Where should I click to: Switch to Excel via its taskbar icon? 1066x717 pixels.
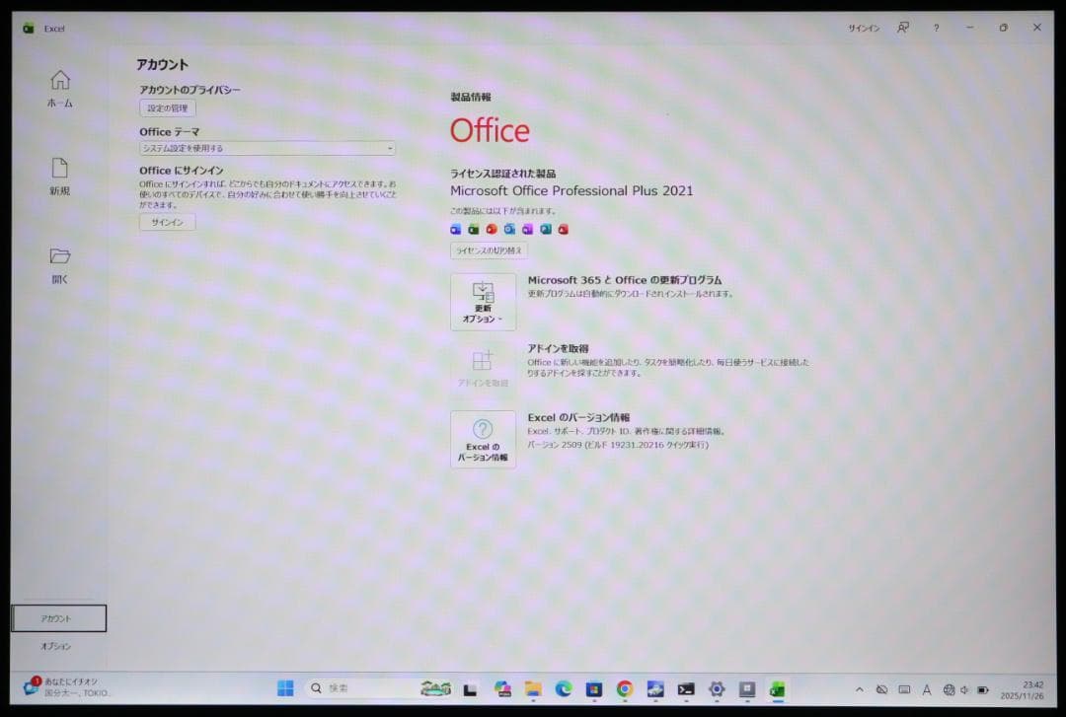[777, 689]
